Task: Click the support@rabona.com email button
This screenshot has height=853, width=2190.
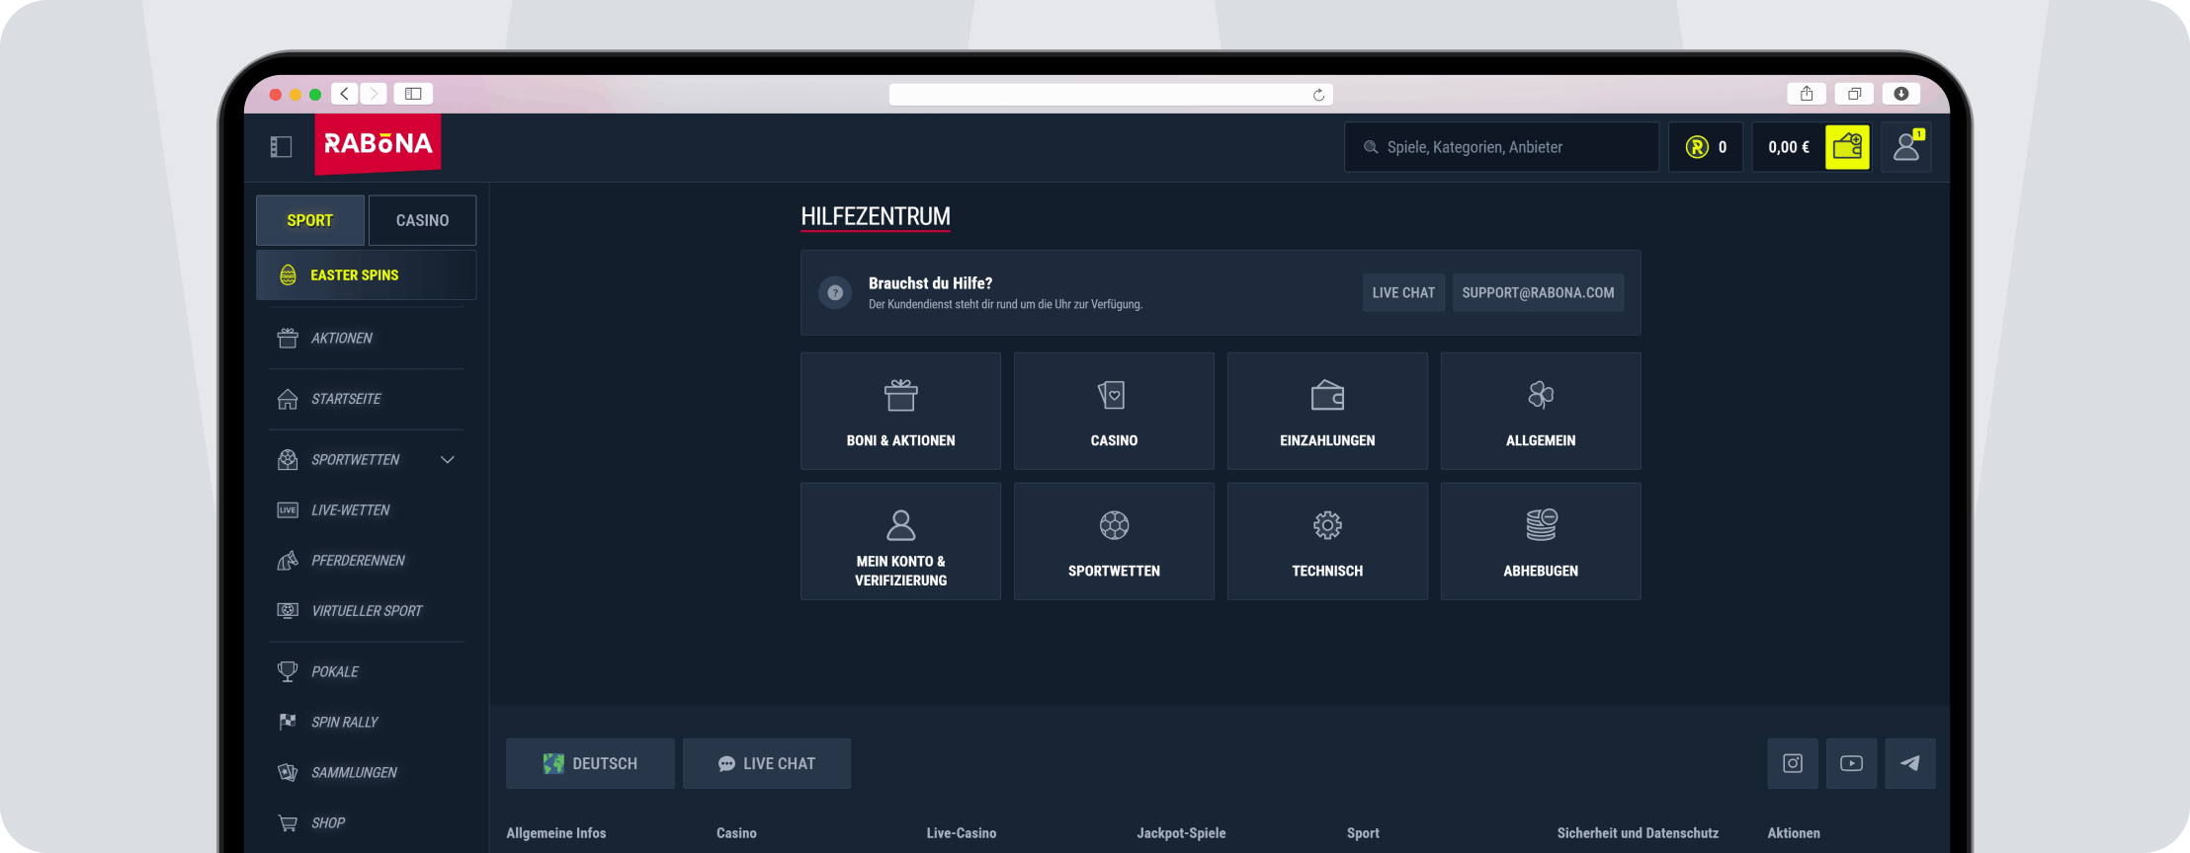Action: tap(1538, 292)
